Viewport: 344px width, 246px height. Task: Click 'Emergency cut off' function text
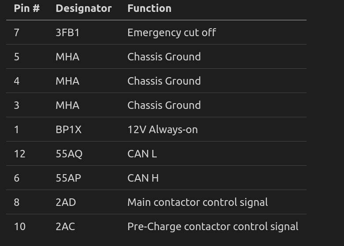point(171,33)
